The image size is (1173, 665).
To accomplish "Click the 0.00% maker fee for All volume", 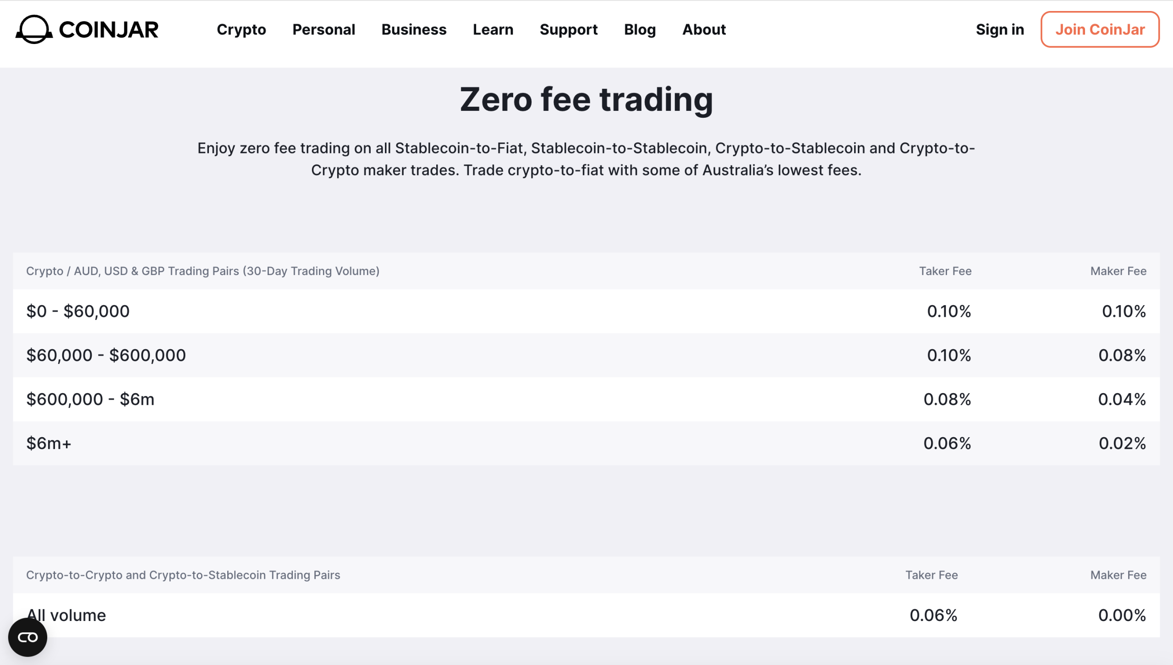I will pyautogui.click(x=1122, y=615).
